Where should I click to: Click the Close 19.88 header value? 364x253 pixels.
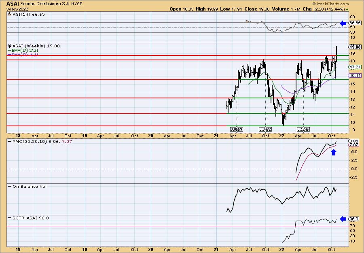(x=257, y=9)
